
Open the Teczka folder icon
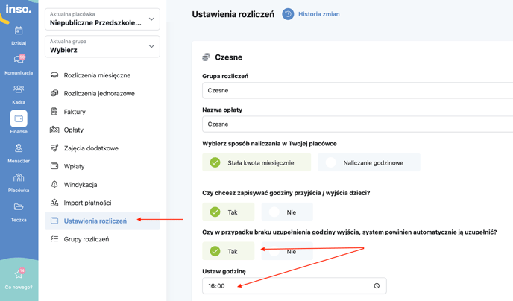pyautogui.click(x=19, y=207)
